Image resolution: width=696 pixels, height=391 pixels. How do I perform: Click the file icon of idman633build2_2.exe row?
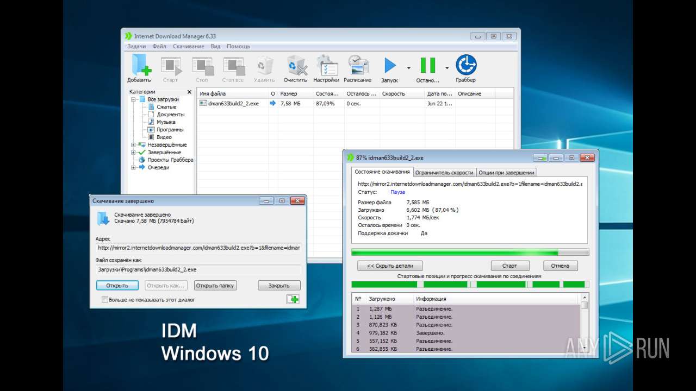[x=203, y=103]
